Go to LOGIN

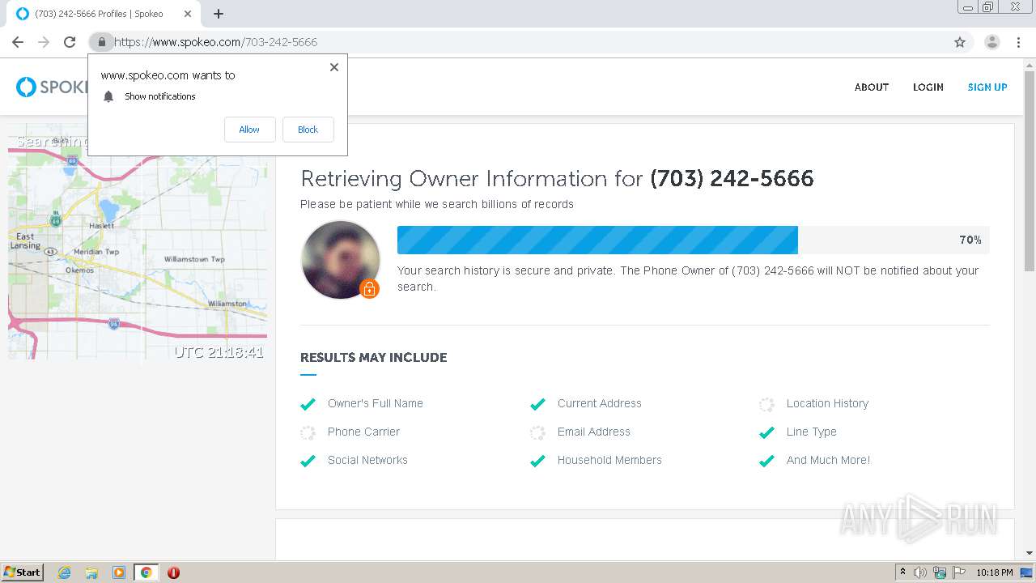point(928,87)
